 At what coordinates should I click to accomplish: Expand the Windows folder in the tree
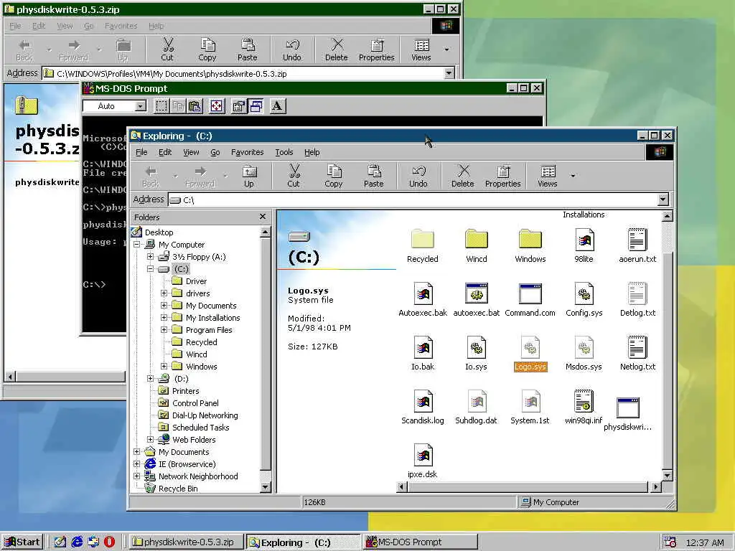coord(164,367)
